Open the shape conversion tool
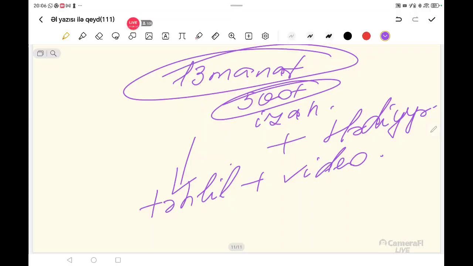 pyautogui.click(x=132, y=36)
